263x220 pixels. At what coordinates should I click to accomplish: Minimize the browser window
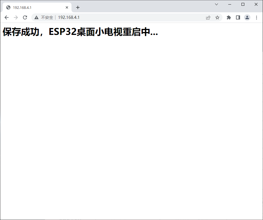click(x=230, y=4)
